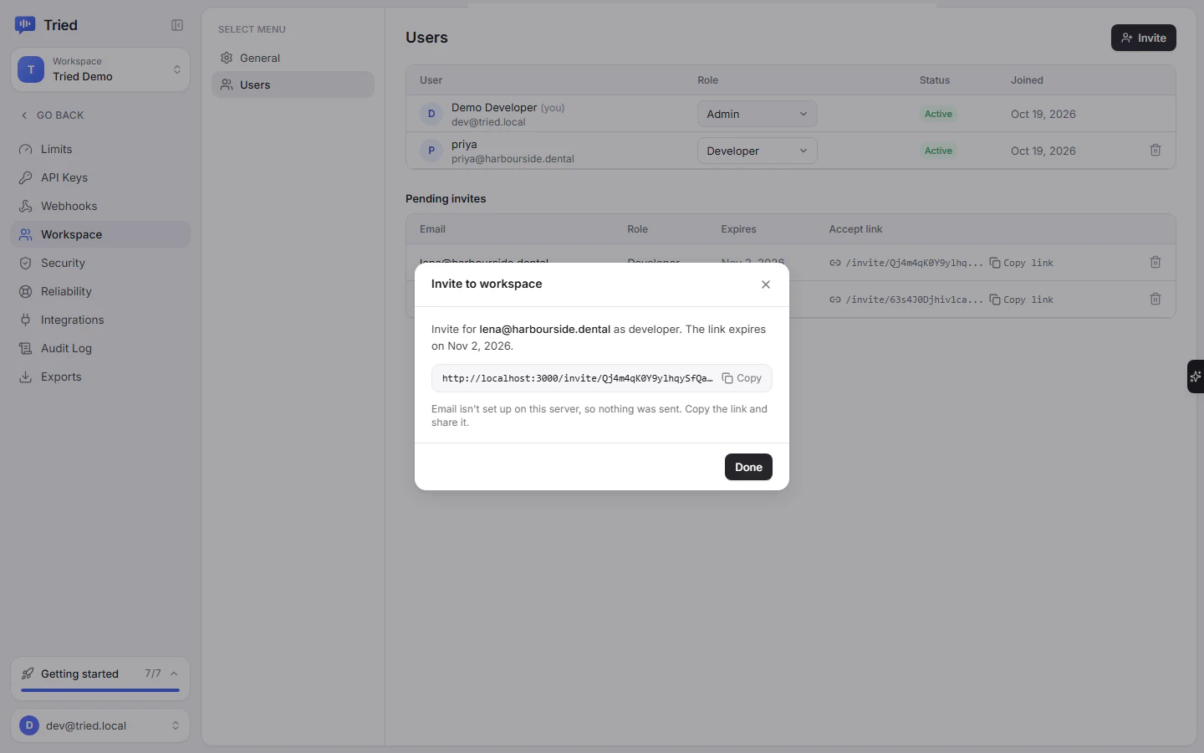
Task: Click the Invite button at top right
Action: [x=1143, y=38]
